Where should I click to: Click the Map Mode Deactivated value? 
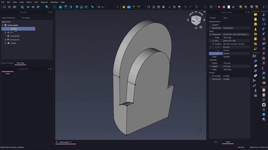236,28
